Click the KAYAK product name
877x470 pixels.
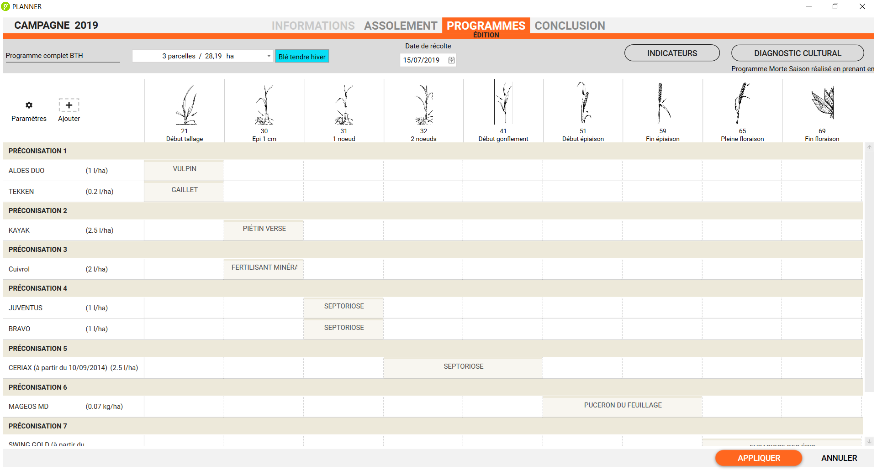[19, 230]
